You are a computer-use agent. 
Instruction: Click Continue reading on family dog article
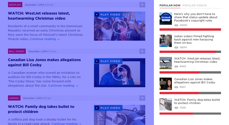click(x=66, y=123)
